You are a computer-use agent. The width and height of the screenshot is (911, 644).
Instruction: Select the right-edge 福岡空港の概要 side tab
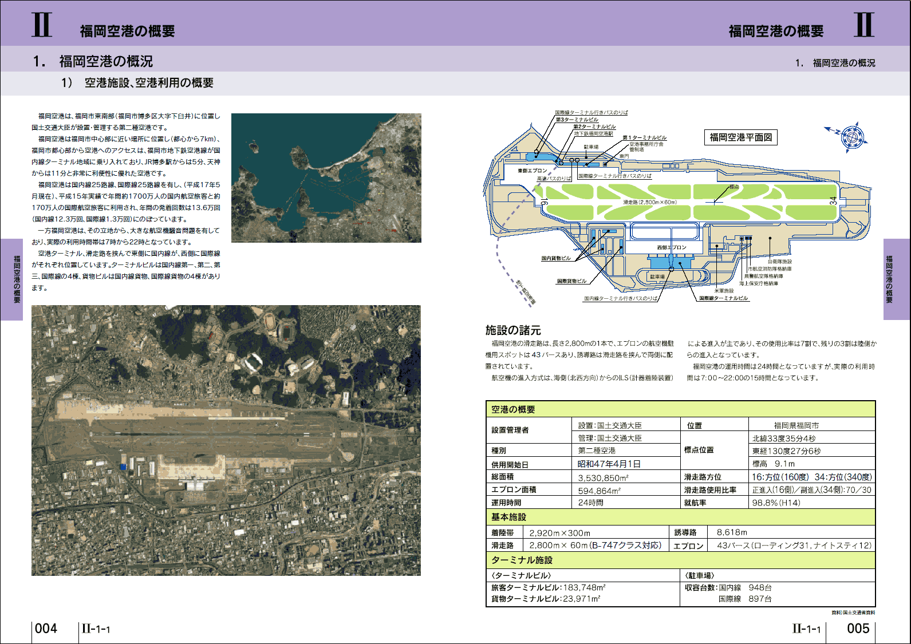(897, 279)
